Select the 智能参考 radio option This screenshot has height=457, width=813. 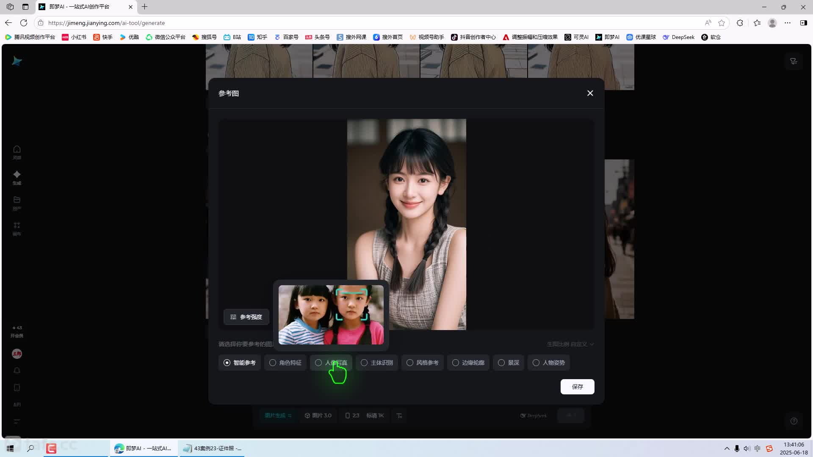coord(239,363)
